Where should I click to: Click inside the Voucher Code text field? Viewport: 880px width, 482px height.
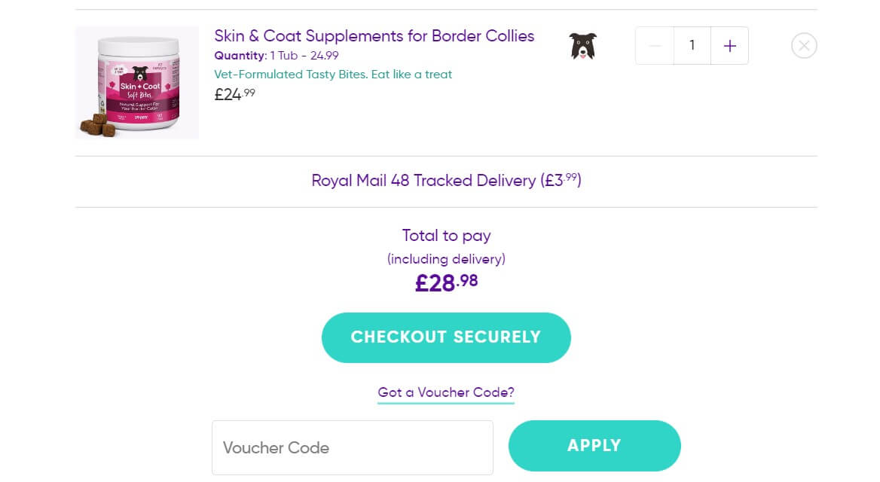(x=352, y=447)
